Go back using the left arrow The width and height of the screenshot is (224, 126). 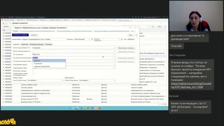[3, 23]
